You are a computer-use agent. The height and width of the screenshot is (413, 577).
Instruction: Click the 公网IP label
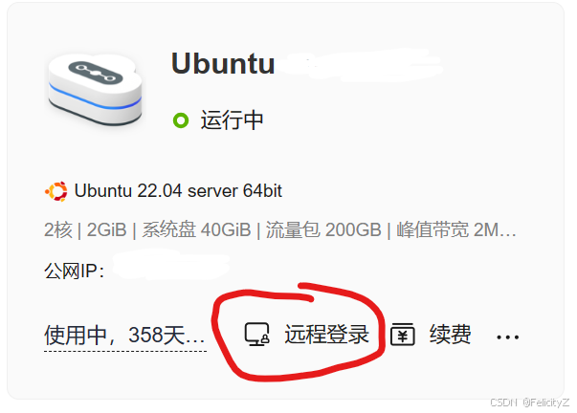pos(74,272)
